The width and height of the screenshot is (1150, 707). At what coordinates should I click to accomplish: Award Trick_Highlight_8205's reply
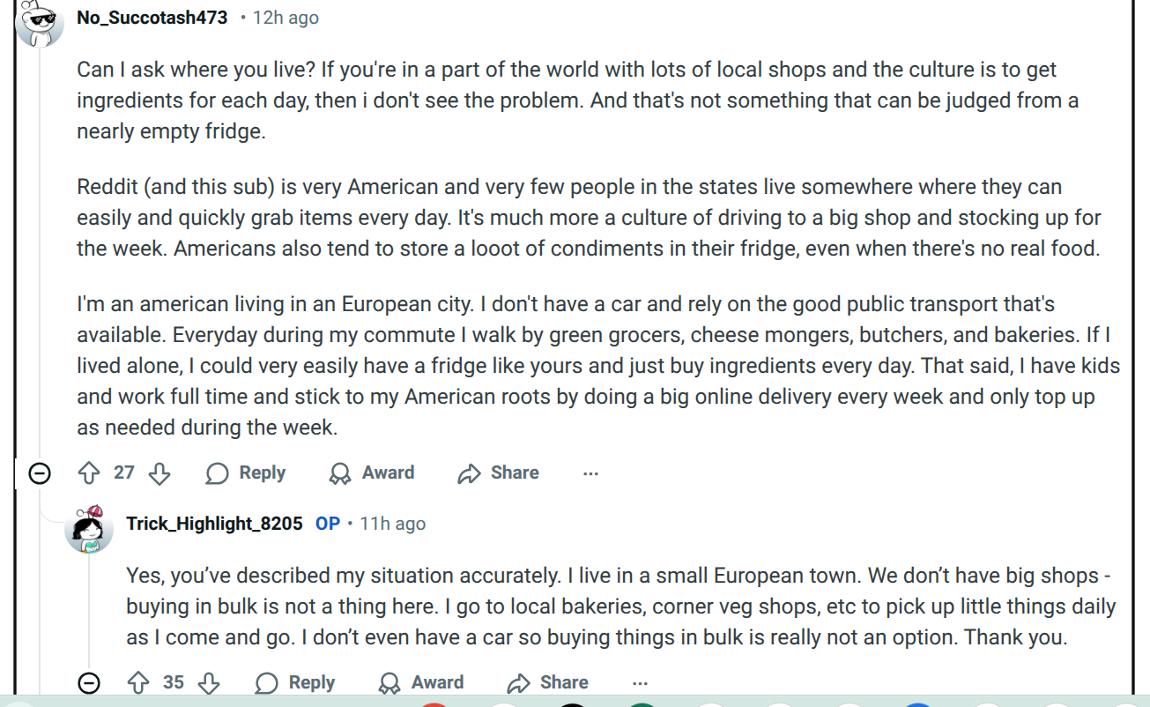point(420,682)
